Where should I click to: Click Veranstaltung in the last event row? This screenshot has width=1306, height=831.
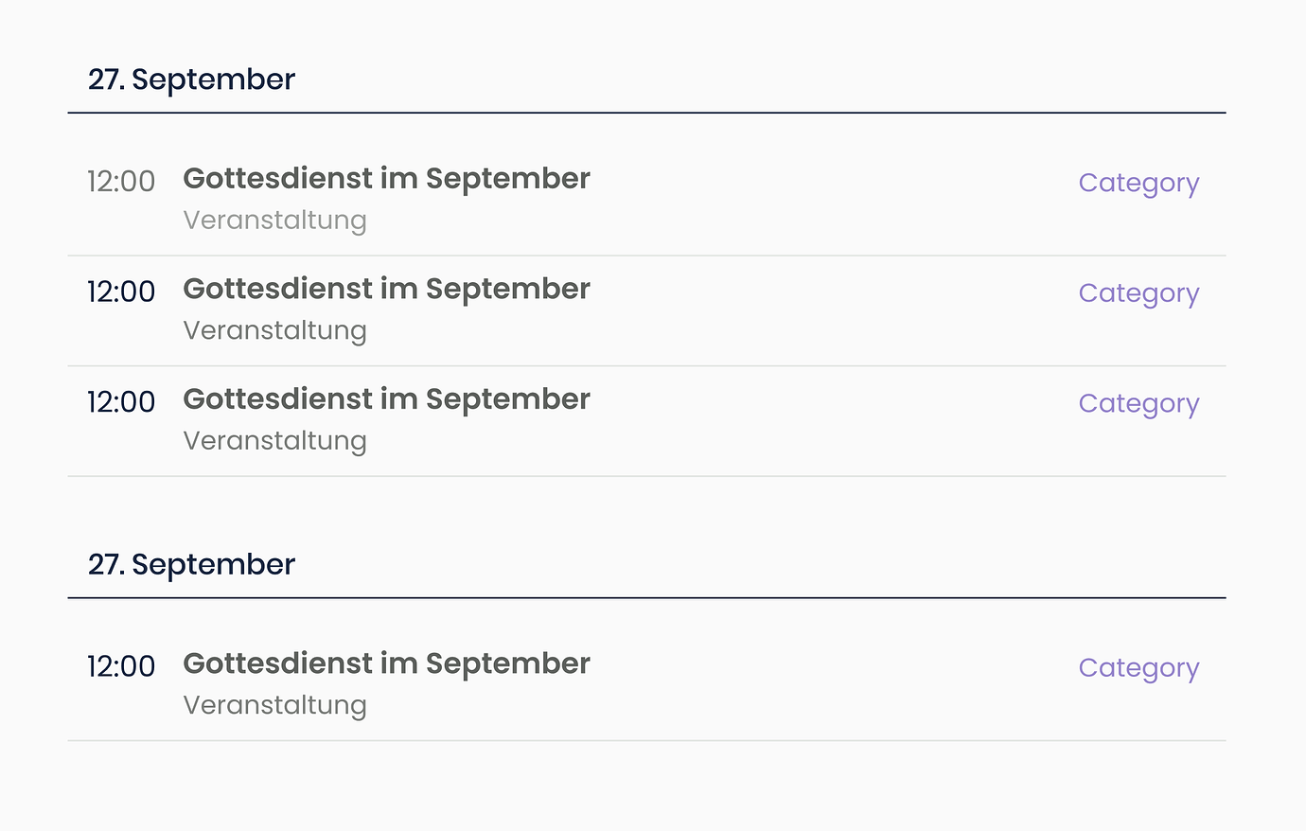click(x=274, y=705)
